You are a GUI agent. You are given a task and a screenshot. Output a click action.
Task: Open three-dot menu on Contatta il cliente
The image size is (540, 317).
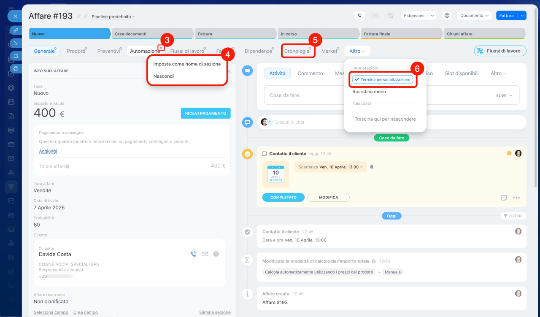pyautogui.click(x=516, y=198)
